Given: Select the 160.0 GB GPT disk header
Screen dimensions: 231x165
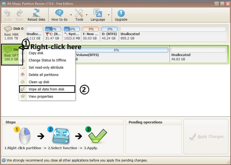Looking at the screenshot, I should coord(11,55).
